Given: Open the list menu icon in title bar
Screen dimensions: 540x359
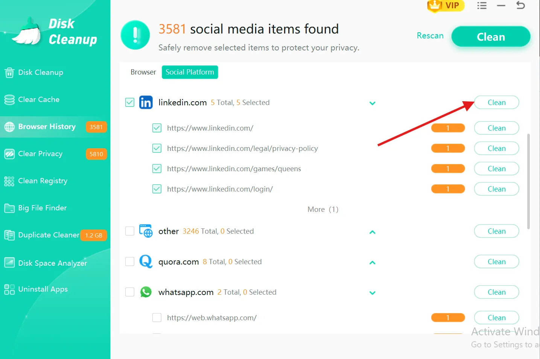Looking at the screenshot, I should 482,5.
